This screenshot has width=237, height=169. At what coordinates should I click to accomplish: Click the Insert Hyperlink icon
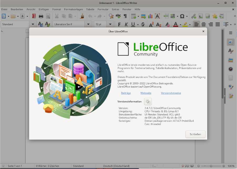click(x=194, y=16)
